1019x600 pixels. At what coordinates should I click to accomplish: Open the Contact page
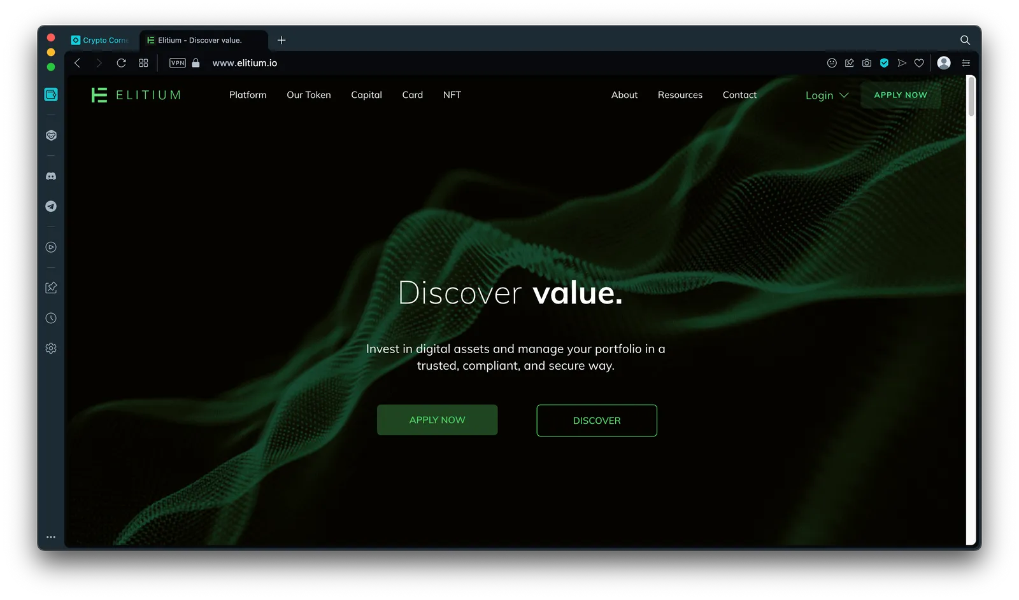click(x=739, y=95)
